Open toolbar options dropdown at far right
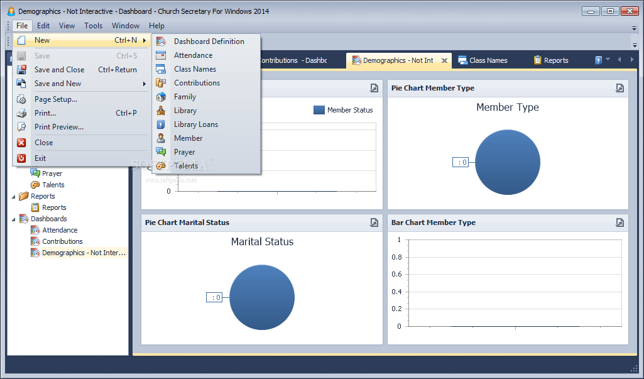Screen dimensions: 644x379 point(635,45)
